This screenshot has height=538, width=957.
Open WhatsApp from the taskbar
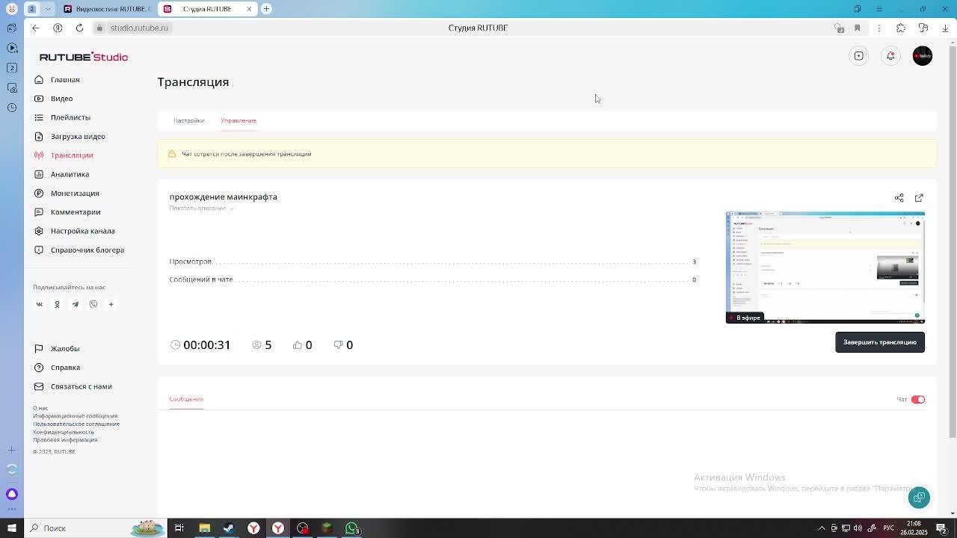point(351,528)
